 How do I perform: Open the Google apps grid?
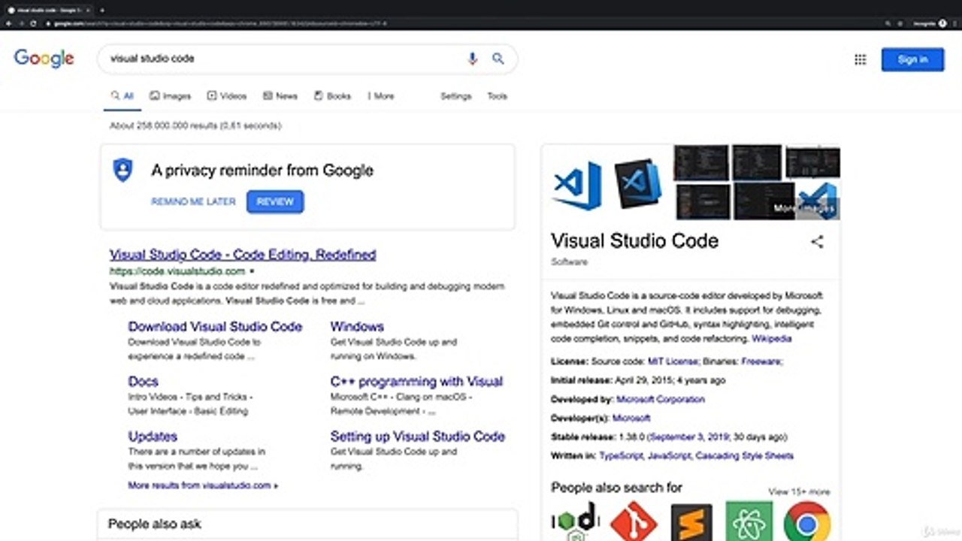point(861,59)
